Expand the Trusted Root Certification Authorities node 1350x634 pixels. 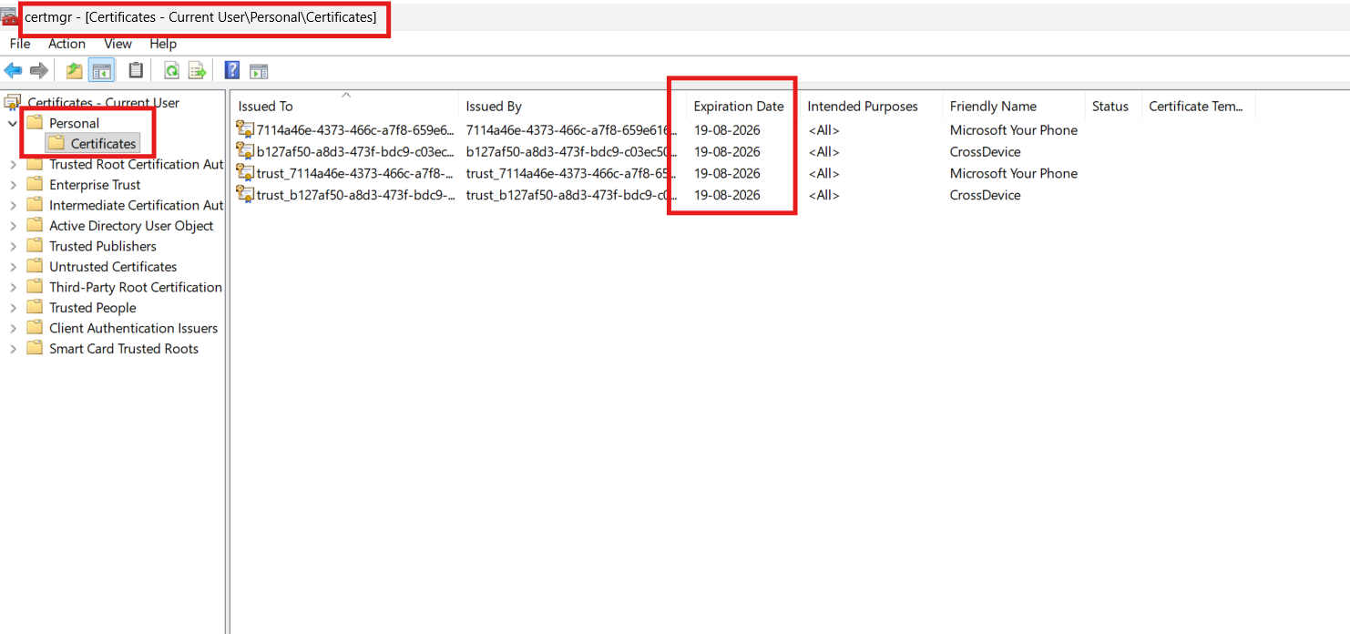click(x=12, y=164)
